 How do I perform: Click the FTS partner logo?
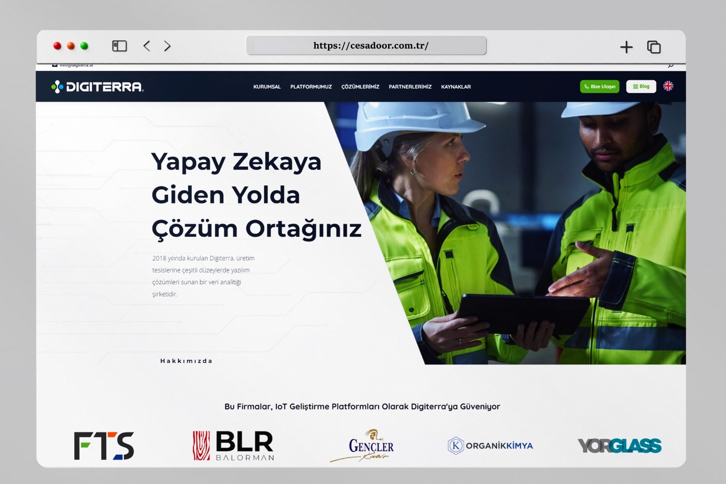[104, 446]
